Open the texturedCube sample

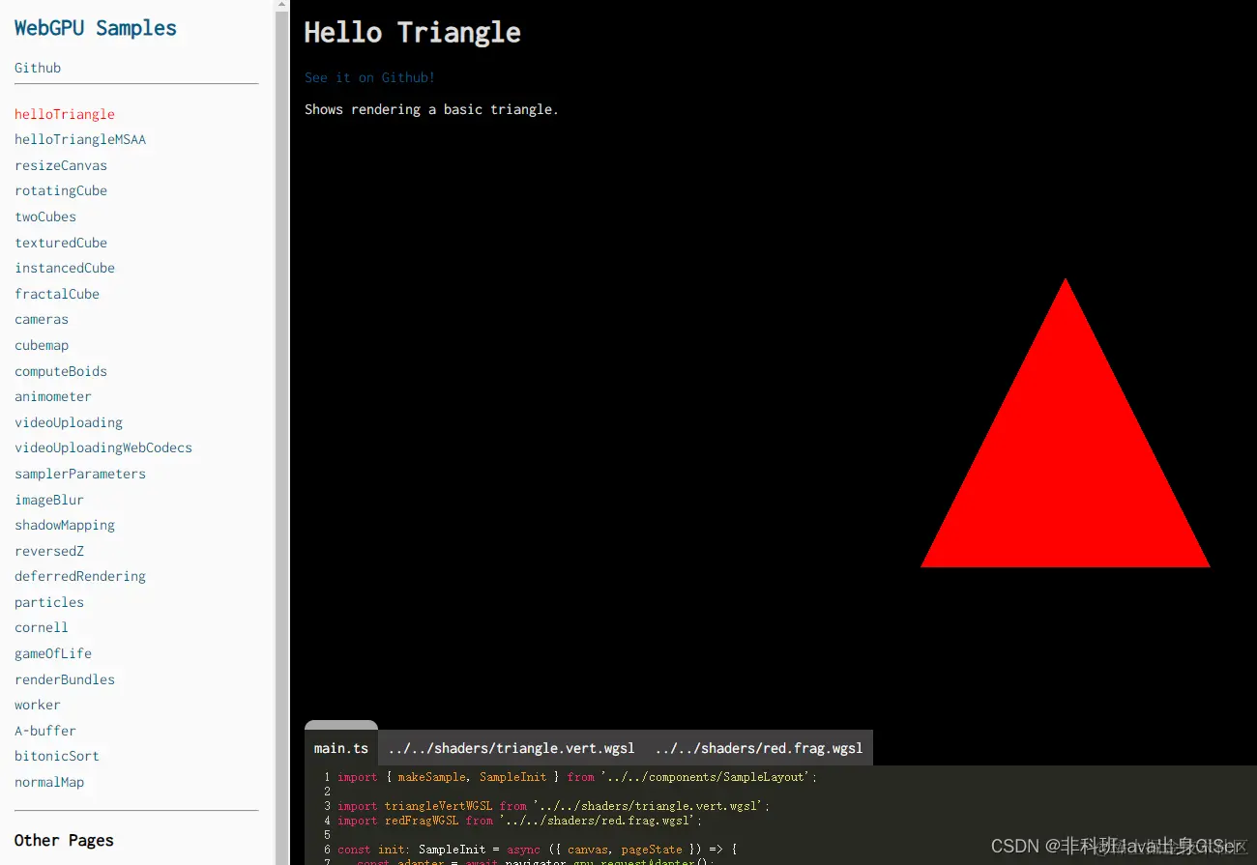(61, 243)
